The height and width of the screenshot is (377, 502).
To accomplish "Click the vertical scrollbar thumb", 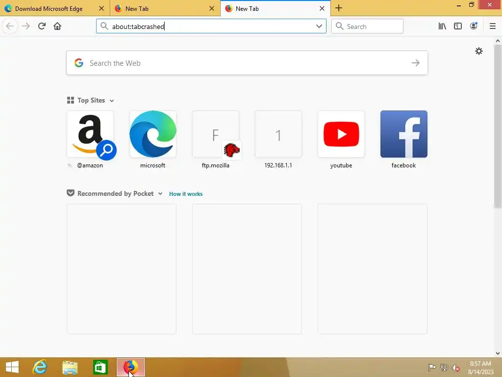I will point(498,126).
